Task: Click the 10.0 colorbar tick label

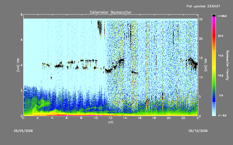Action: click(x=220, y=76)
